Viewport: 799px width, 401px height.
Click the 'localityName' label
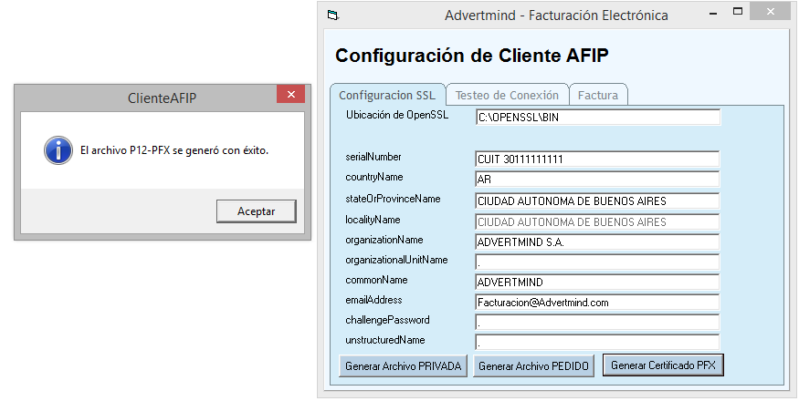(373, 220)
